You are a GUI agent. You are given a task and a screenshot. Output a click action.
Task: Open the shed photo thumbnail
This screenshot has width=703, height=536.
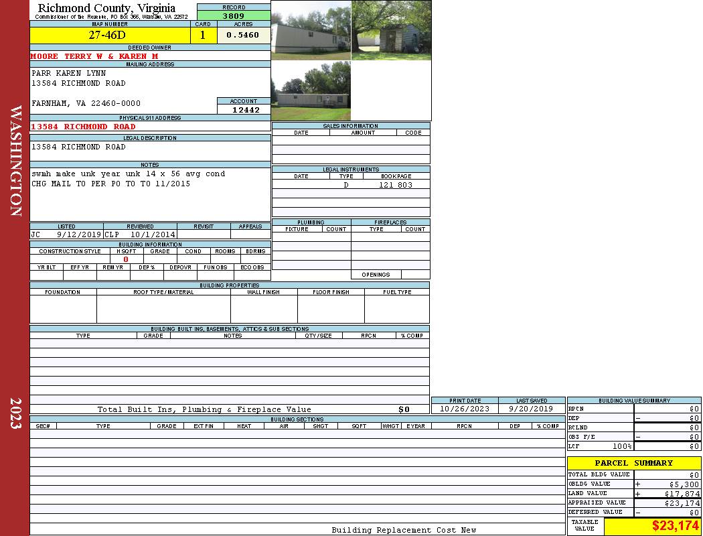click(x=391, y=30)
